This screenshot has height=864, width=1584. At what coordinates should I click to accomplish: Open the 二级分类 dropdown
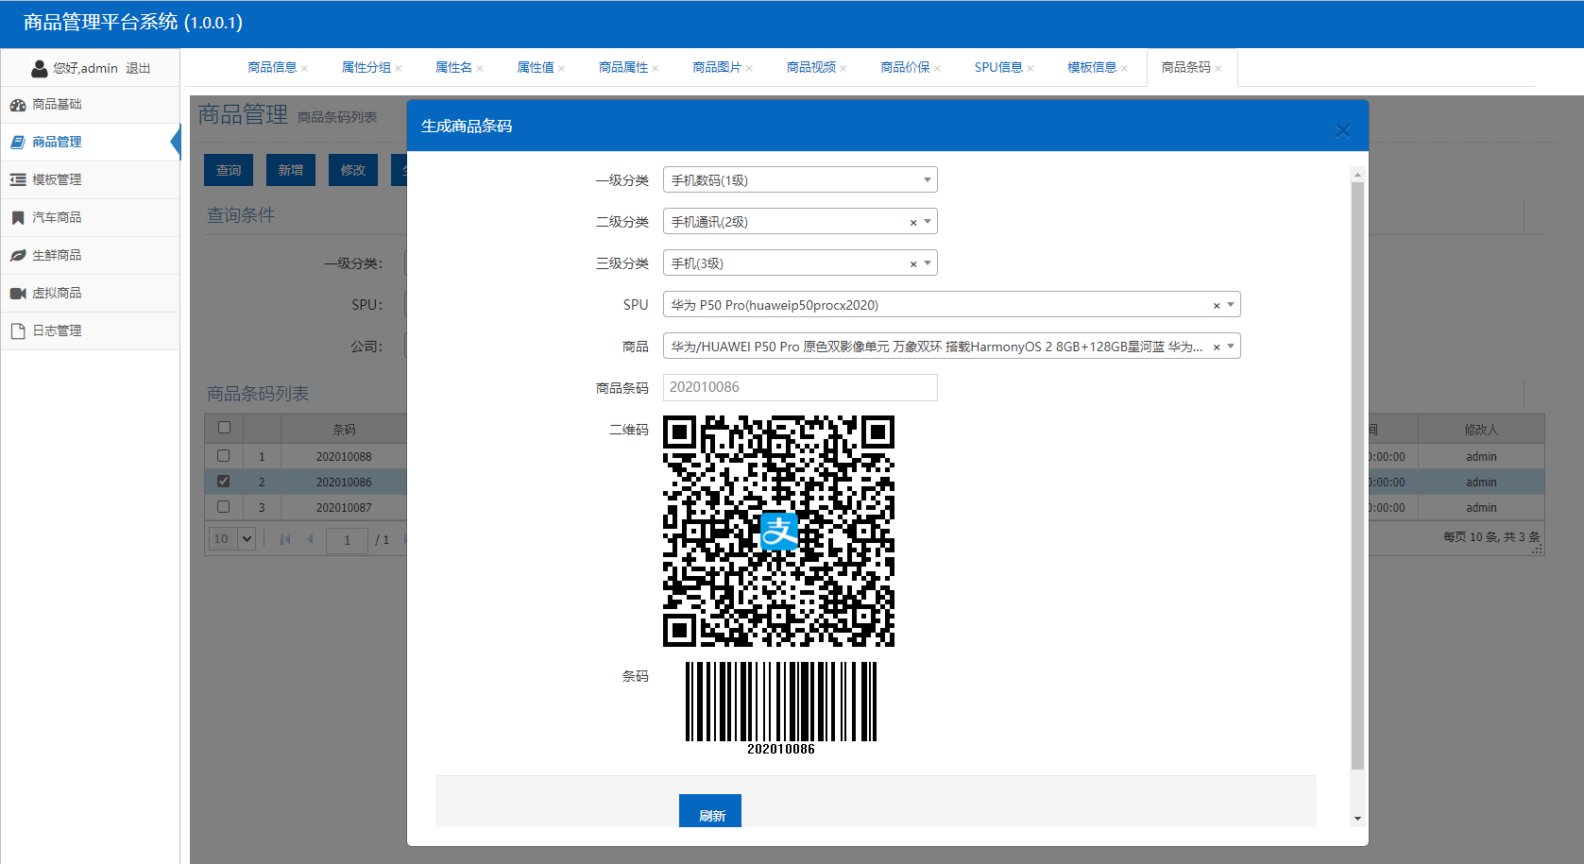pos(928,222)
